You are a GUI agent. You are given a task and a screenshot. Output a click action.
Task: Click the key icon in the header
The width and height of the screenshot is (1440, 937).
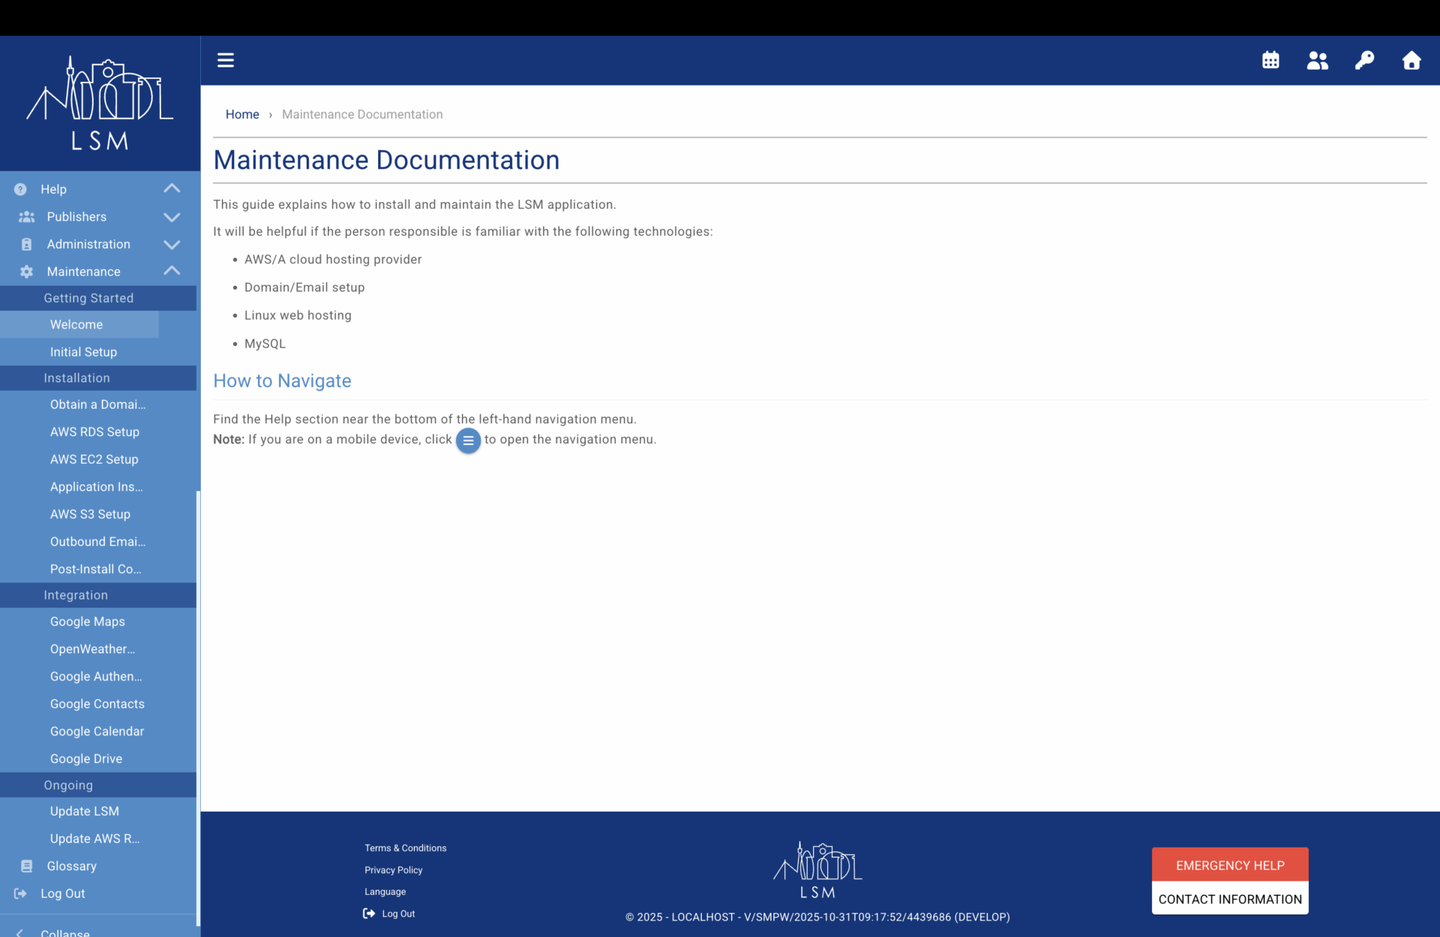[x=1364, y=60]
